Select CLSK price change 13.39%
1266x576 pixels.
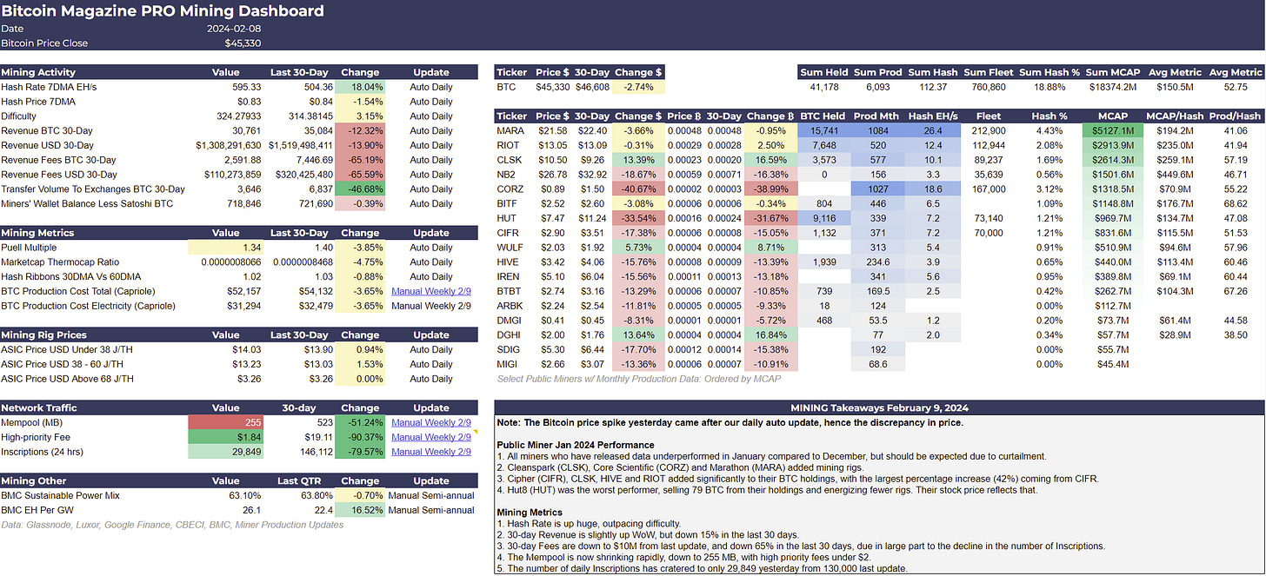pyautogui.click(x=640, y=161)
